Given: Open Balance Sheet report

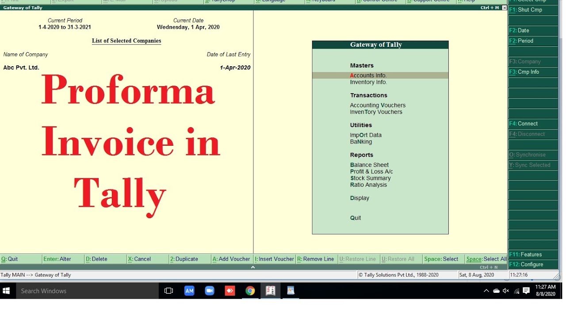Looking at the screenshot, I should pyautogui.click(x=369, y=165).
